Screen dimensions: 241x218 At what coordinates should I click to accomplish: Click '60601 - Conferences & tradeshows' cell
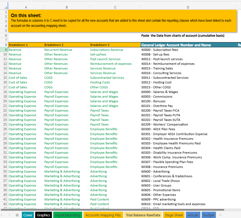188,176
